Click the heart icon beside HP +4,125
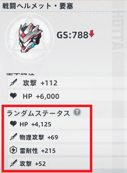127x173 pixels. click(13, 124)
